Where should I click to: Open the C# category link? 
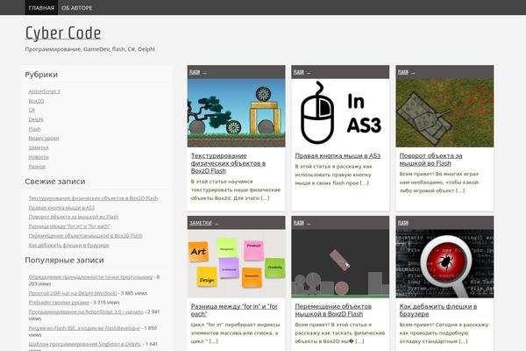32,111
